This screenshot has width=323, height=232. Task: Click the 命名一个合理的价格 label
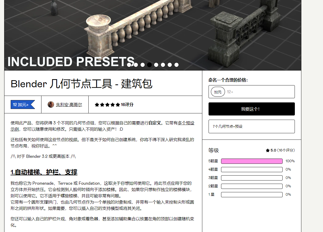(228, 80)
